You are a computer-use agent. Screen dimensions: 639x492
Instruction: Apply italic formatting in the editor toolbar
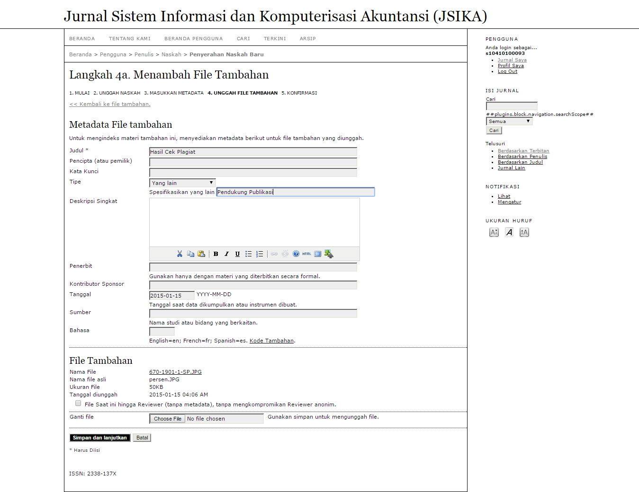click(226, 254)
